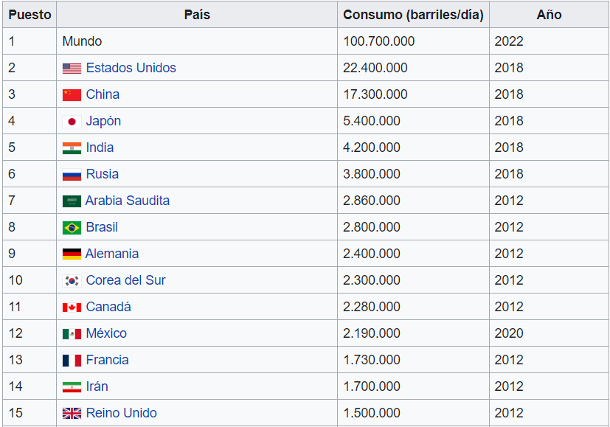
Task: Click the United Kingdom flag icon
Action: pyautogui.click(x=71, y=413)
